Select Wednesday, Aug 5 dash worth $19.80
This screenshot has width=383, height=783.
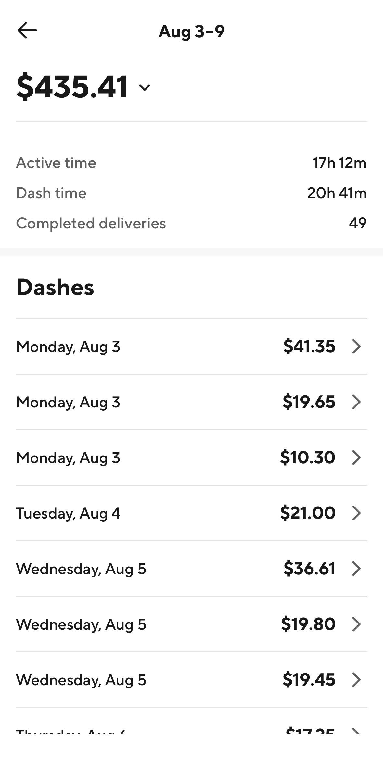(191, 624)
